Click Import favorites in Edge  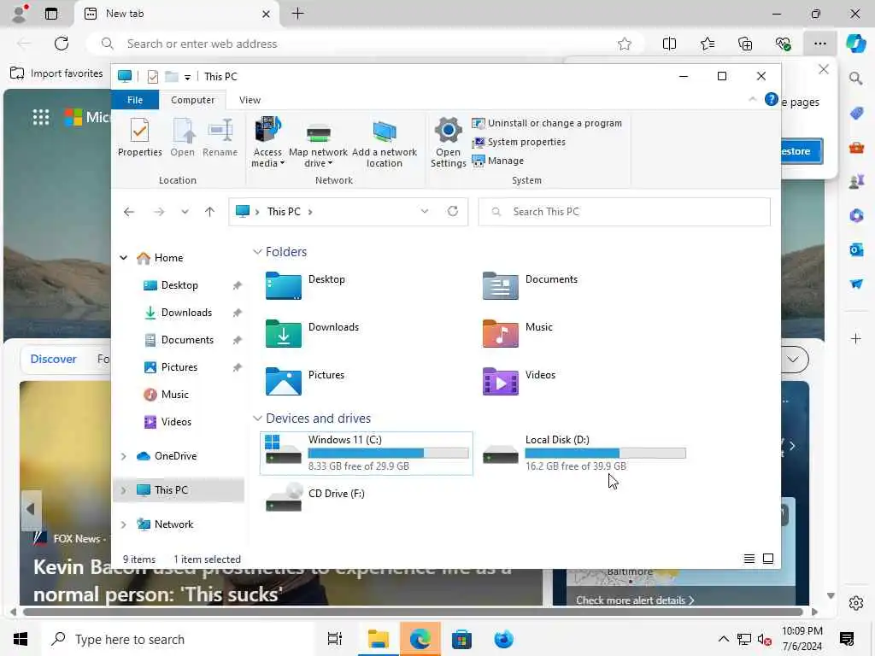pyautogui.click(x=57, y=73)
